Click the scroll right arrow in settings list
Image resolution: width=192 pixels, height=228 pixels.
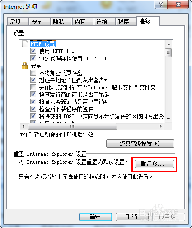(161, 126)
